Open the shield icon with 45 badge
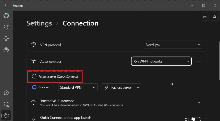This screenshot has width=220, height=121. tap(6, 104)
